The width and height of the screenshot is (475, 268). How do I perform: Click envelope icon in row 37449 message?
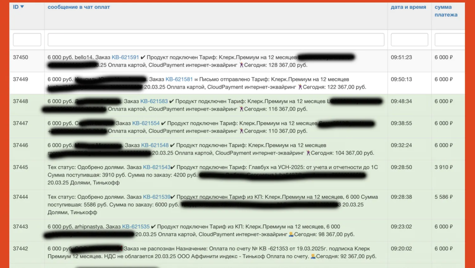196,80
